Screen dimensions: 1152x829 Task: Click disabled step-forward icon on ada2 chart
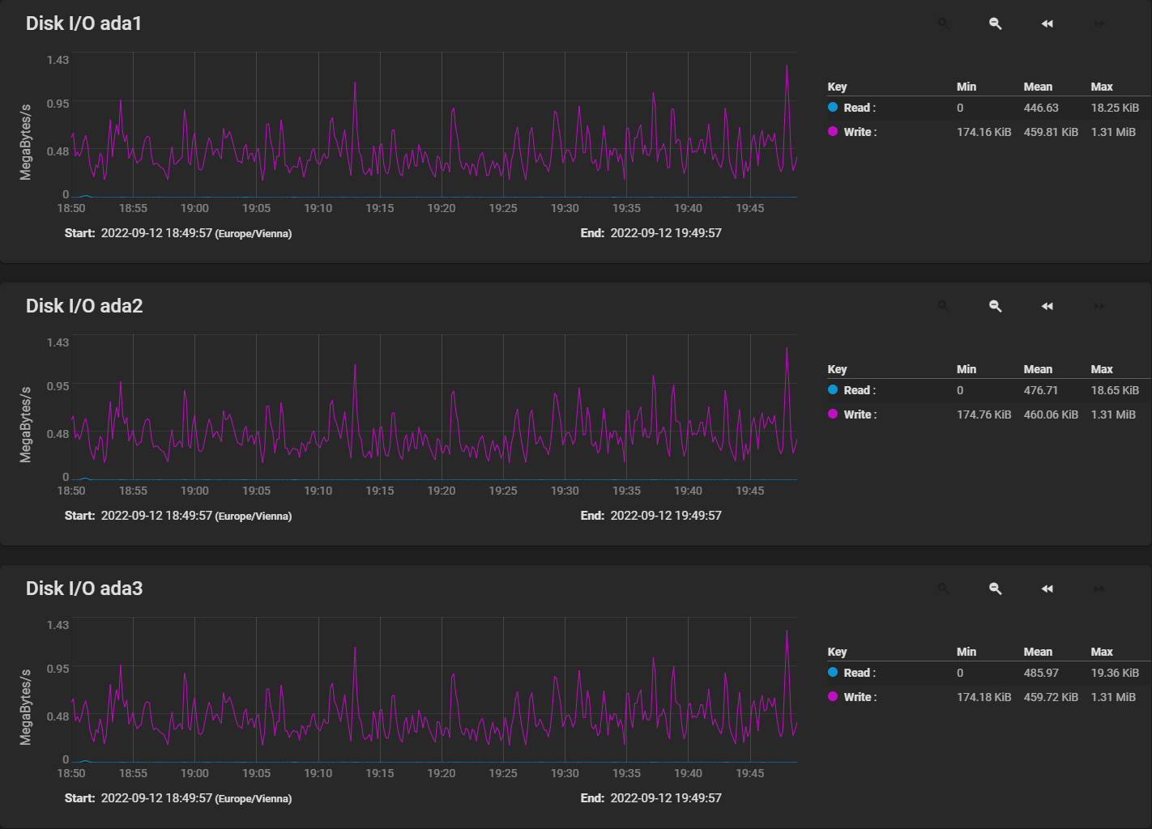tap(1099, 306)
